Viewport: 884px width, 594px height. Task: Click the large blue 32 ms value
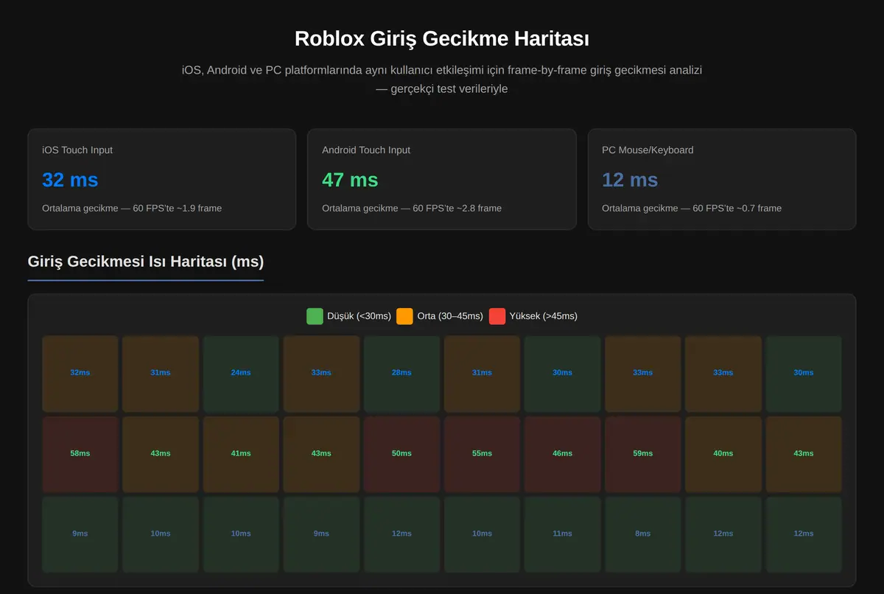click(x=70, y=180)
